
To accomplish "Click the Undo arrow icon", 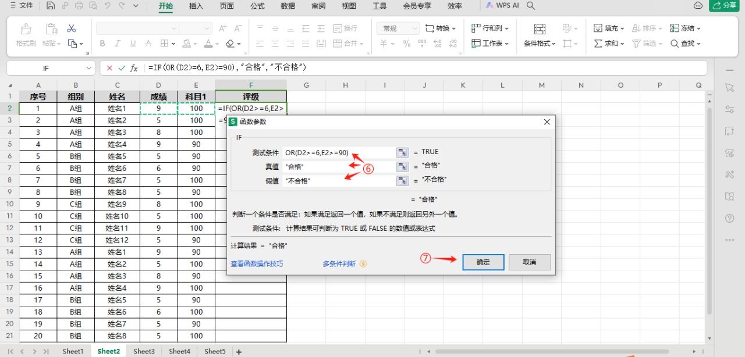I will point(107,6).
